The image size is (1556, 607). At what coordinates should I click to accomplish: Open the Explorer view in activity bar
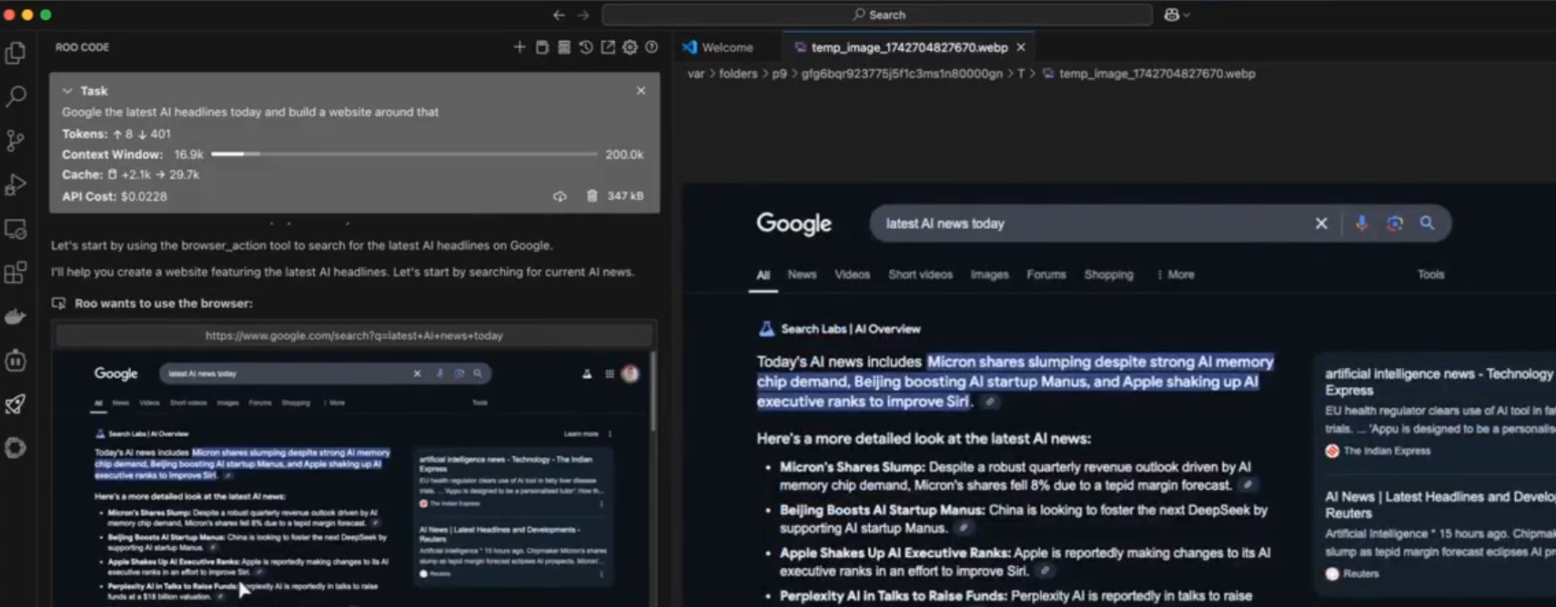tap(15, 53)
